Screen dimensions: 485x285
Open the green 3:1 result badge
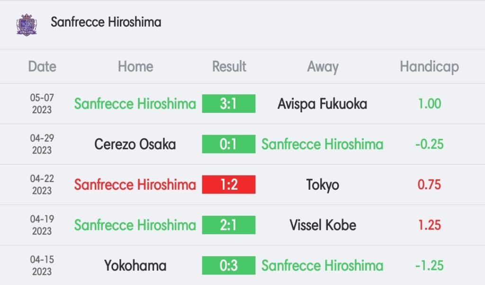229,103
